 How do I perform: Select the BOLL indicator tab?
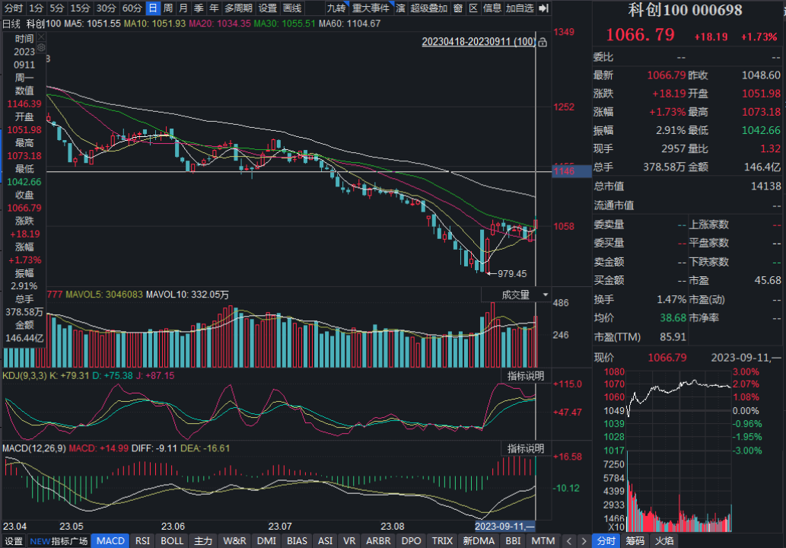(172, 540)
